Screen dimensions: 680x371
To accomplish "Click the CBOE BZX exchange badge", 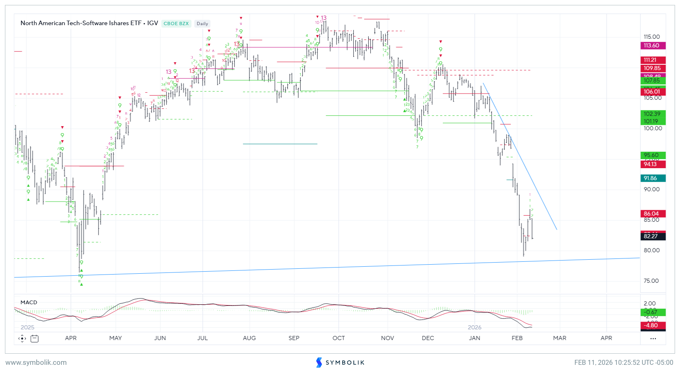I will 176,23.
